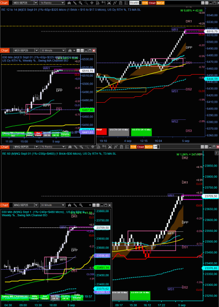Open the 30 Minute interval dropdown in MNQ window
Viewport: 219px width, 307px height.
52,205
